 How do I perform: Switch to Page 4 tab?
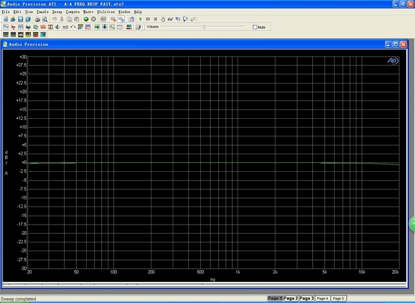coord(322,298)
